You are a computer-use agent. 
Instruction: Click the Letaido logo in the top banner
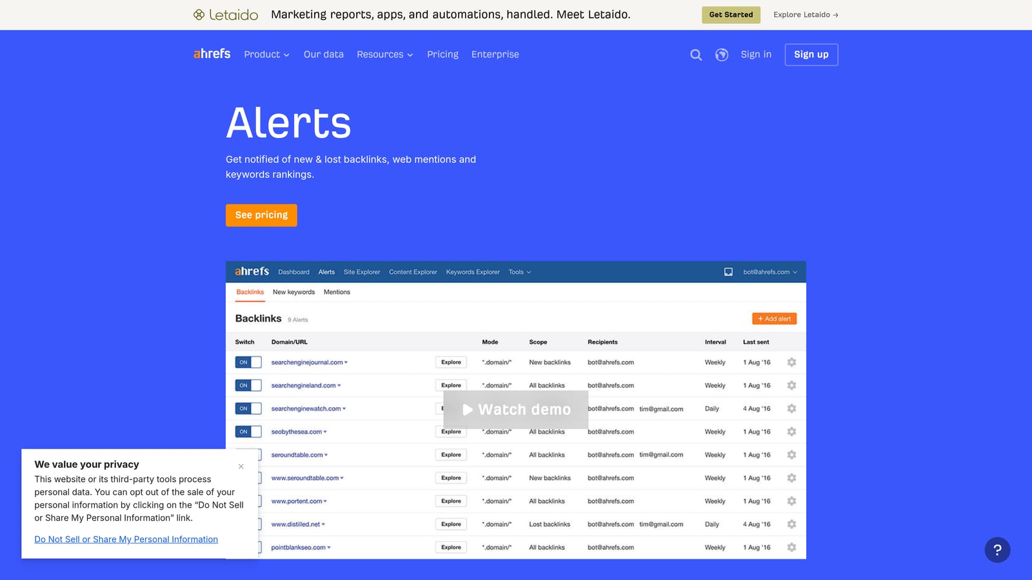[x=226, y=15]
